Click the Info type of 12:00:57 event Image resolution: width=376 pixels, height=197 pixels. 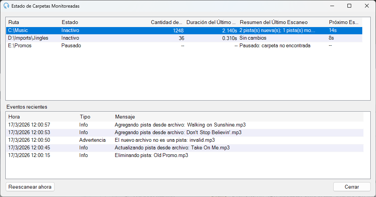pyautogui.click(x=84, y=125)
